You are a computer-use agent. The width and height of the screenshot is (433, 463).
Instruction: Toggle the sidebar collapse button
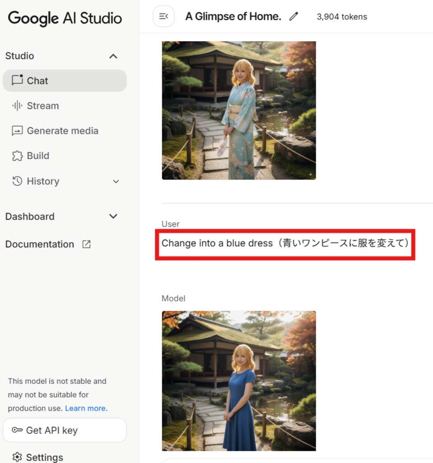point(163,16)
